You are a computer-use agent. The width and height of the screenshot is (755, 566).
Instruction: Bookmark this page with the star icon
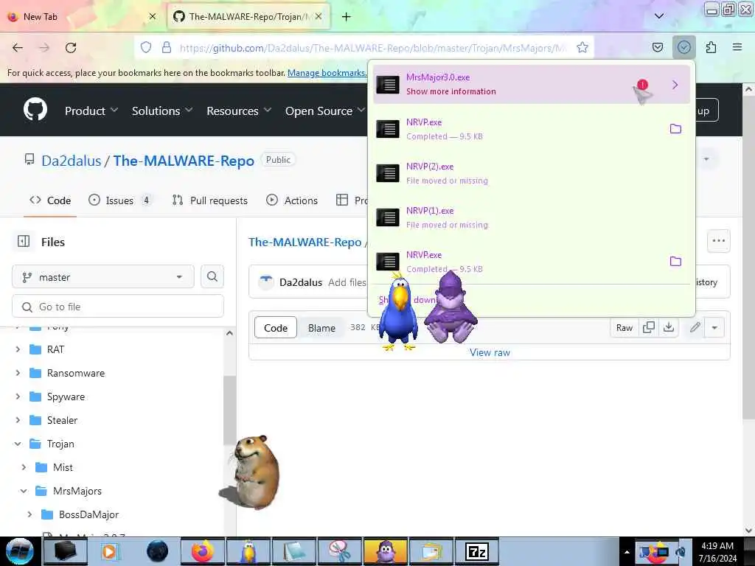582,48
